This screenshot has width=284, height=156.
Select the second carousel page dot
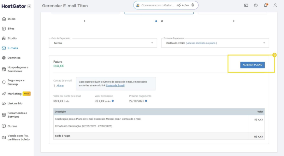tap(162, 21)
